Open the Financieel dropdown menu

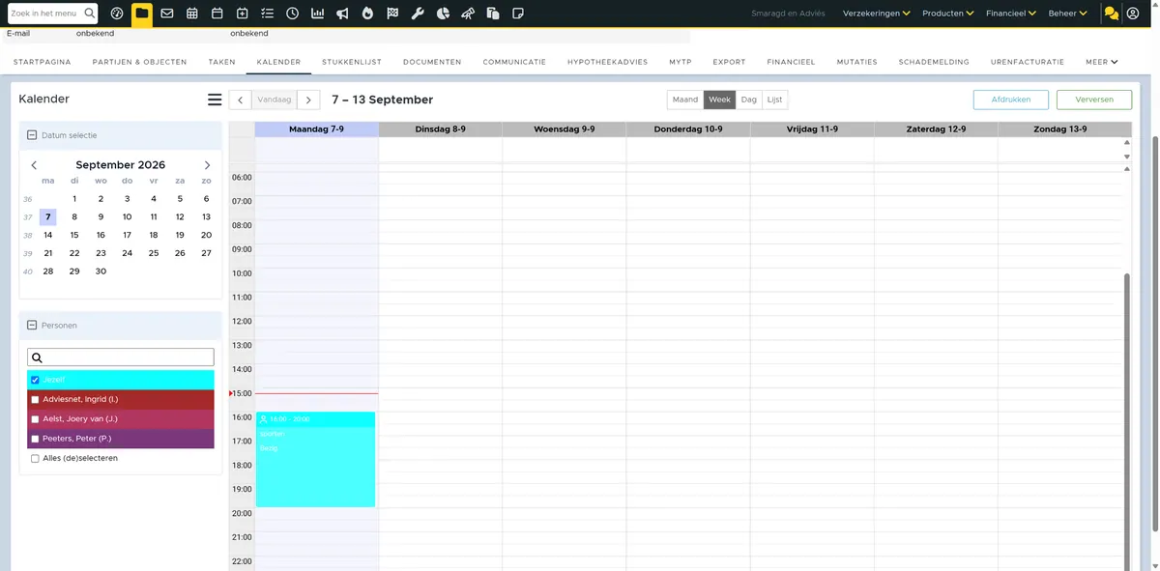1011,14
